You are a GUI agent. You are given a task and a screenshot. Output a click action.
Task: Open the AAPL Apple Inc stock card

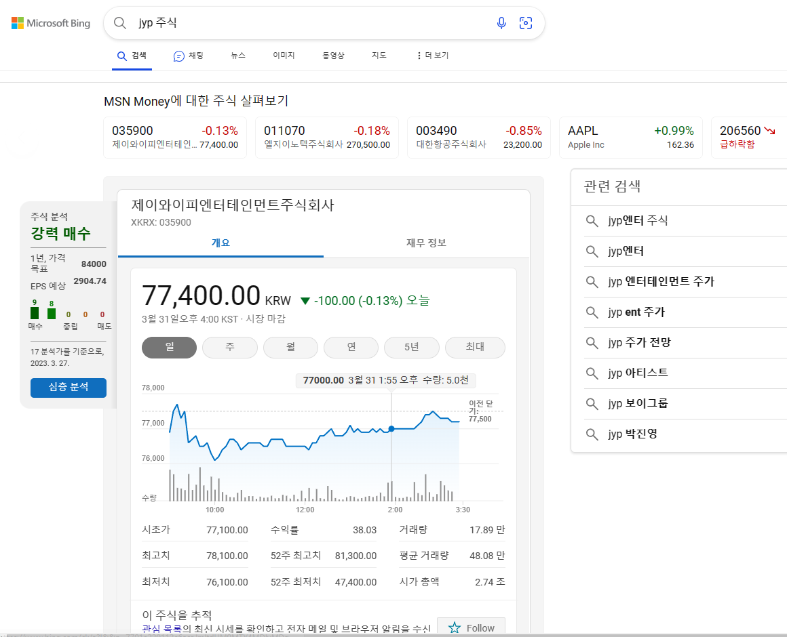[x=631, y=138]
